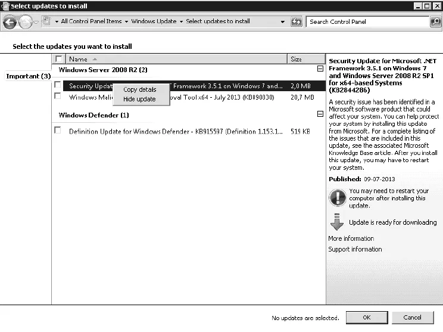The image size is (443, 332).
Task: Minimize the Select updates window
Action: pos(418,6)
